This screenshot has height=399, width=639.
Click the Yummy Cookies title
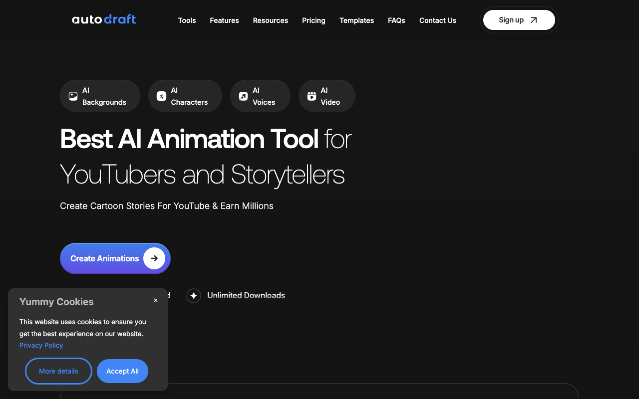click(56, 302)
